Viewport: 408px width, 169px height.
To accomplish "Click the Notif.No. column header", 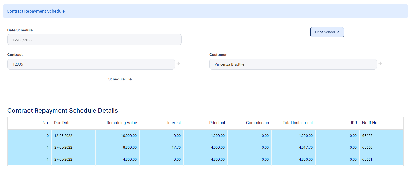I will (x=370, y=123).
